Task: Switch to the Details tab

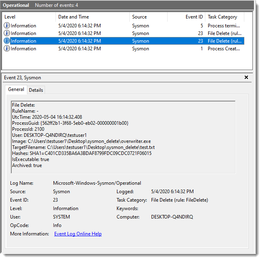Action: [36, 90]
